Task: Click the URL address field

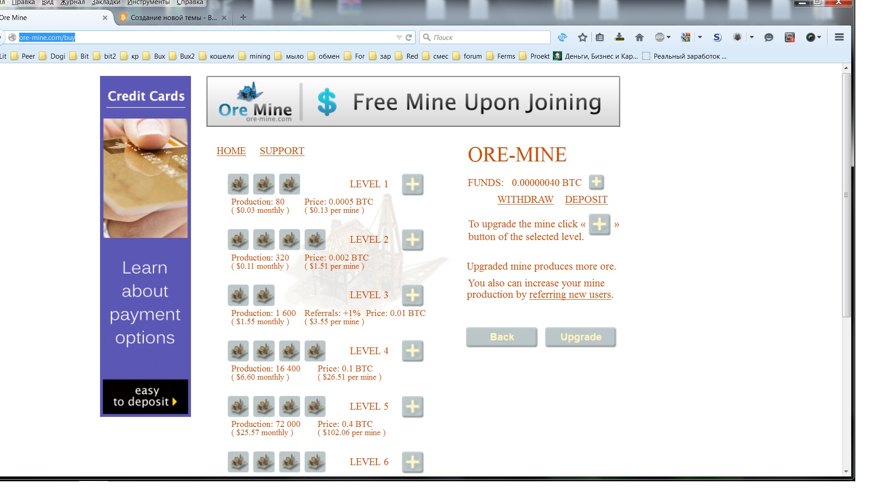Action: (x=205, y=38)
